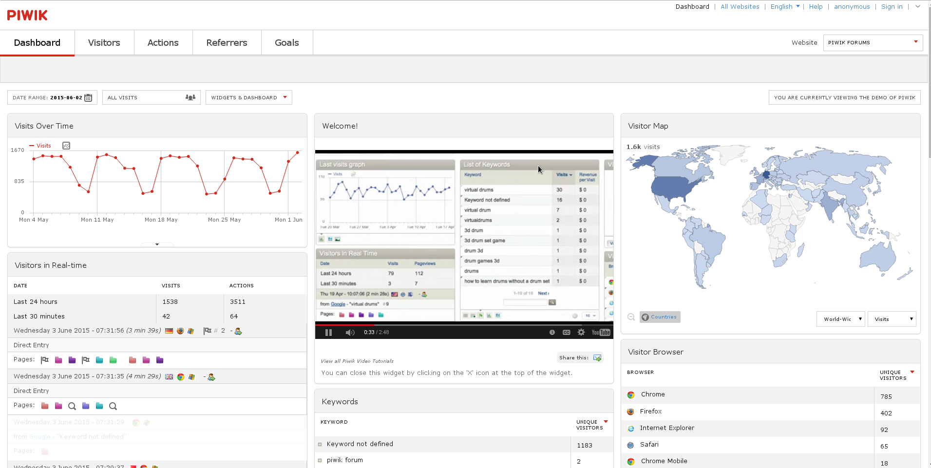Click Firefox icon in the 07:31:56 visit row
This screenshot has width=931, height=468.
pos(180,331)
